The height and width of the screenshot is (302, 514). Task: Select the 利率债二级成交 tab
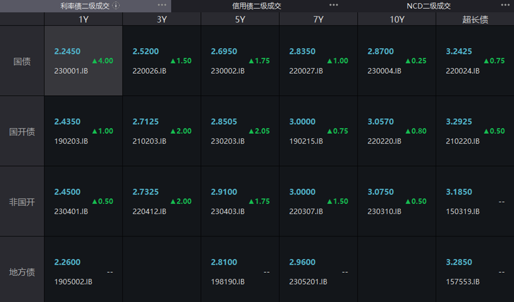[x=85, y=6]
